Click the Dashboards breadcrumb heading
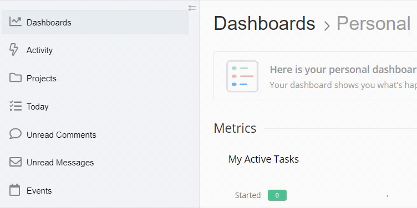This screenshot has width=417, height=208. coord(265,23)
